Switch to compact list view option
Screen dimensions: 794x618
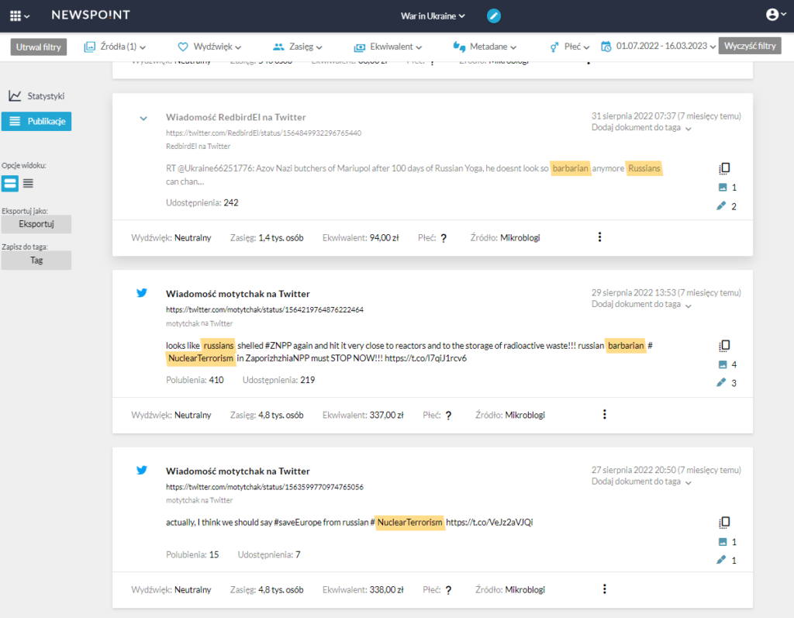coord(29,183)
